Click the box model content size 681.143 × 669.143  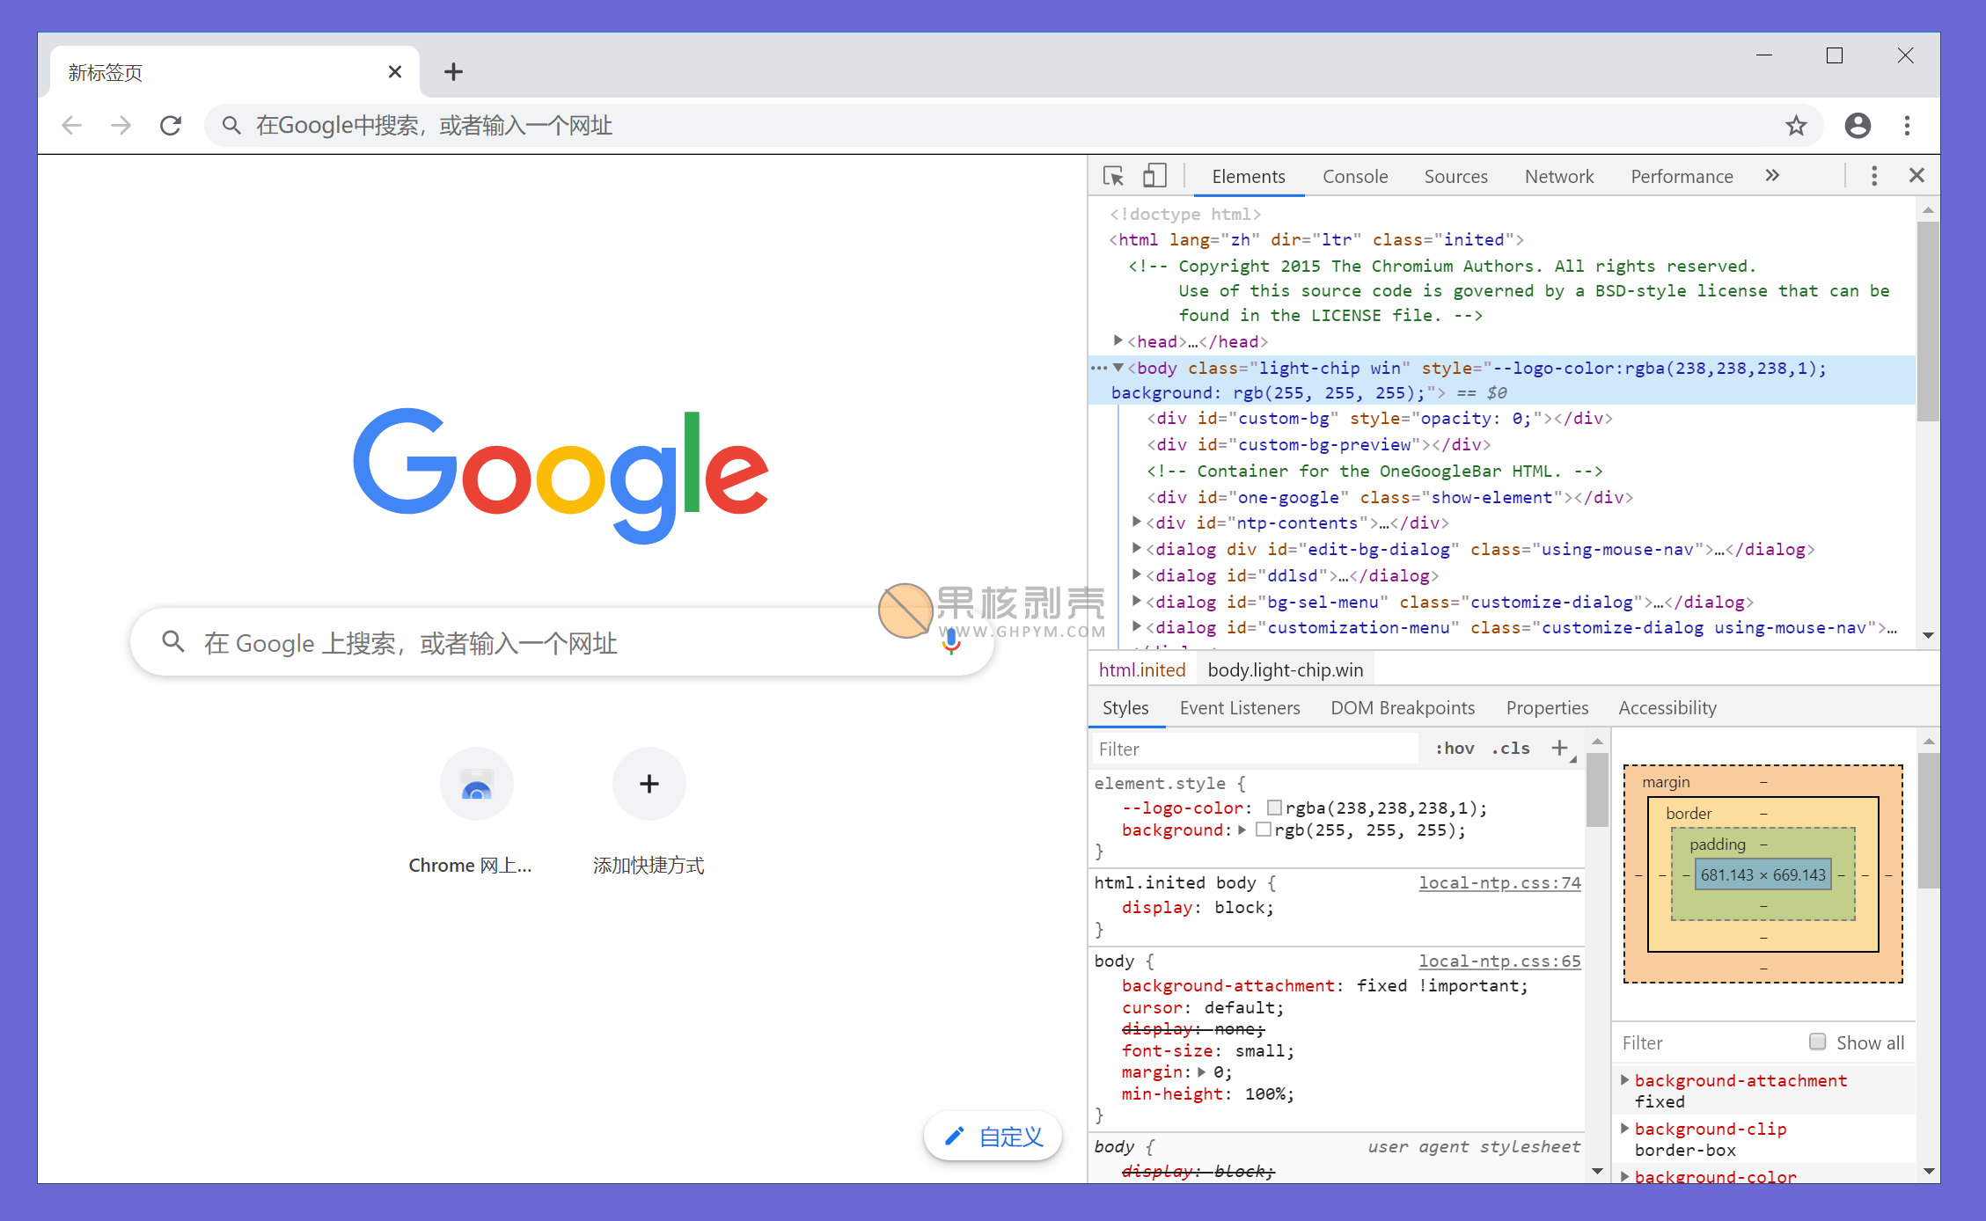[x=1762, y=874]
